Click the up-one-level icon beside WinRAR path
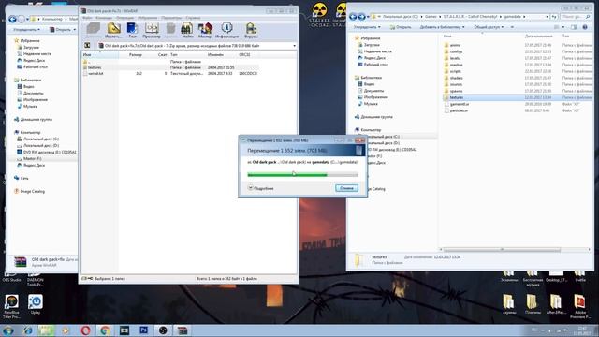 coord(87,46)
